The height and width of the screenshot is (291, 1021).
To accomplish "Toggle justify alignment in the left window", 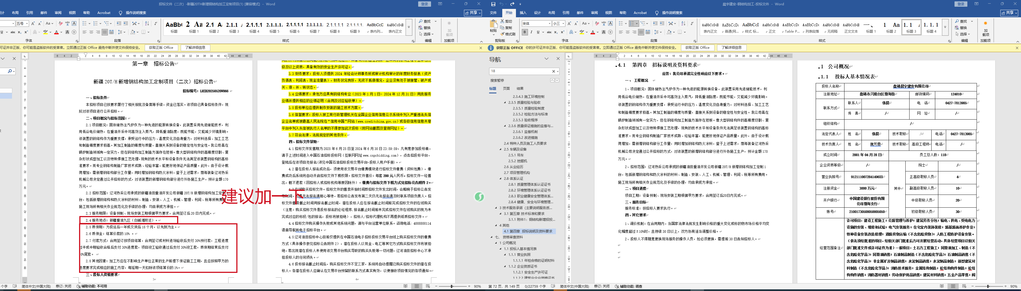I will coord(105,32).
